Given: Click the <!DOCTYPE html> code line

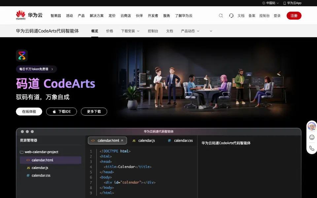Looking at the screenshot, I should pyautogui.click(x=115, y=151).
